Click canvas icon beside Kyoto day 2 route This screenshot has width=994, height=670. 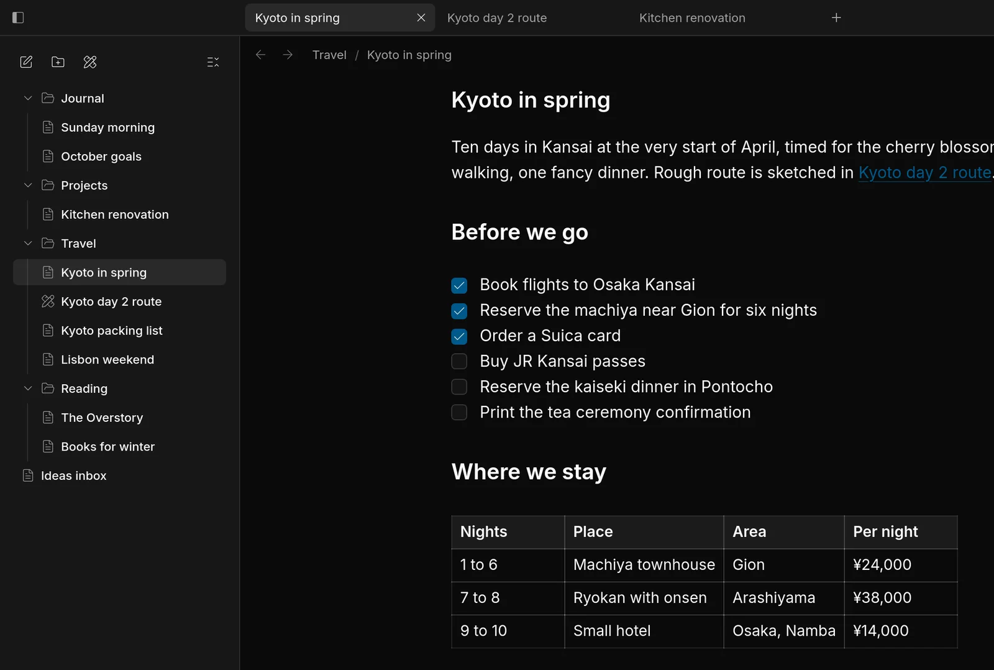click(x=48, y=301)
